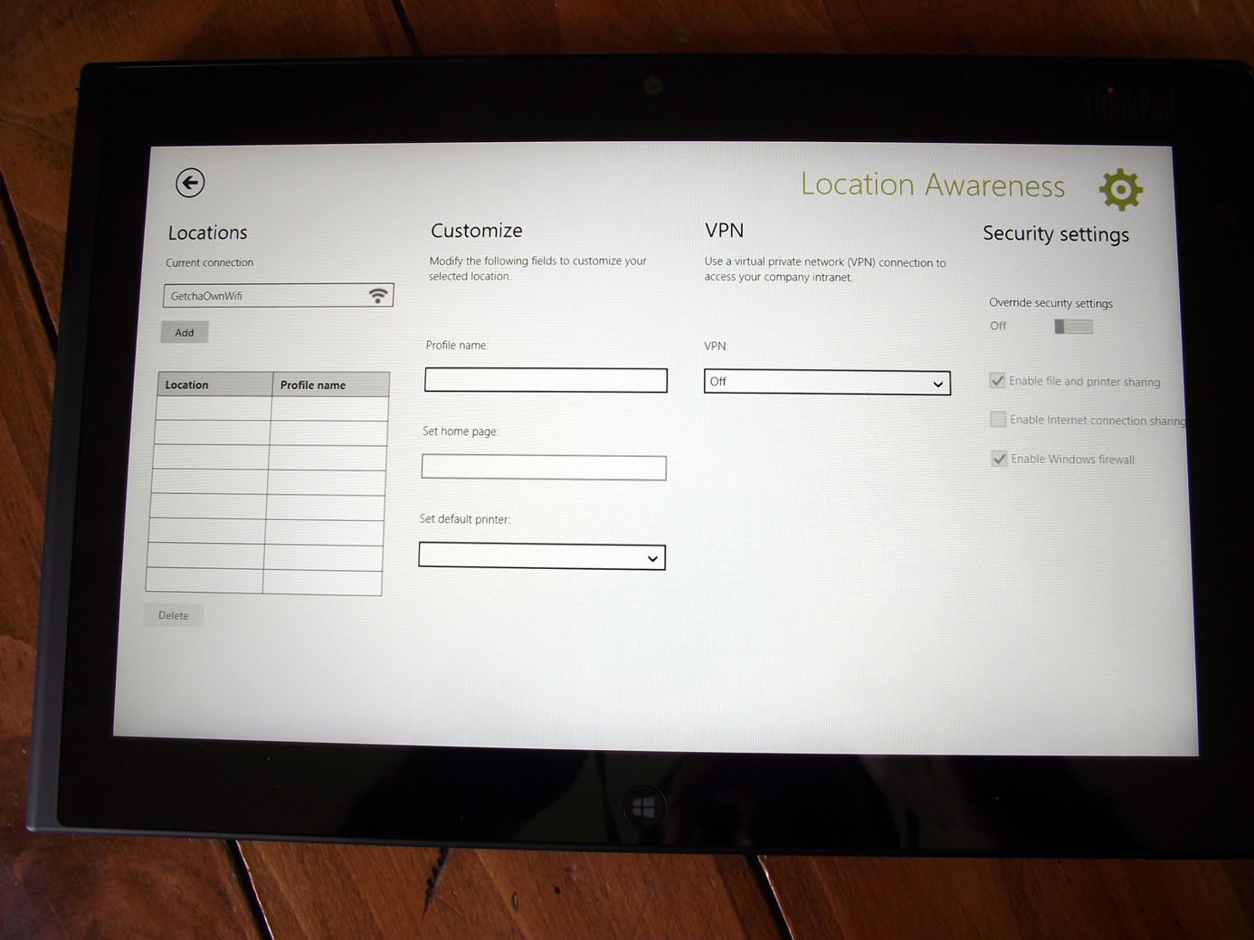The height and width of the screenshot is (940, 1254).
Task: Tap the Windows home button on the bezel
Action: click(x=643, y=806)
